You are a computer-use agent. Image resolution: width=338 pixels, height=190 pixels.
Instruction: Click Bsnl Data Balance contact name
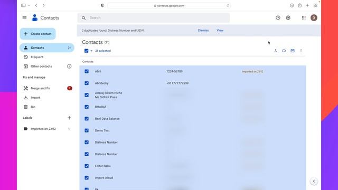(107, 119)
